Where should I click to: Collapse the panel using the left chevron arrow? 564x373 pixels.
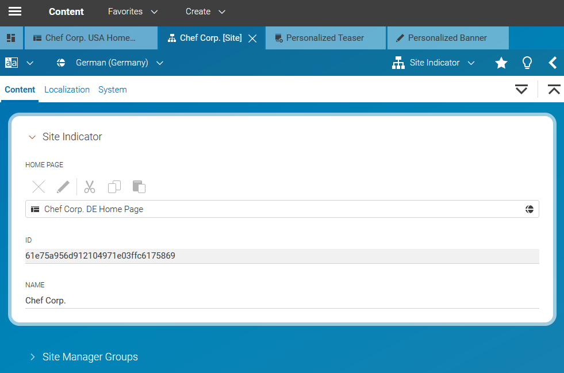(x=553, y=63)
